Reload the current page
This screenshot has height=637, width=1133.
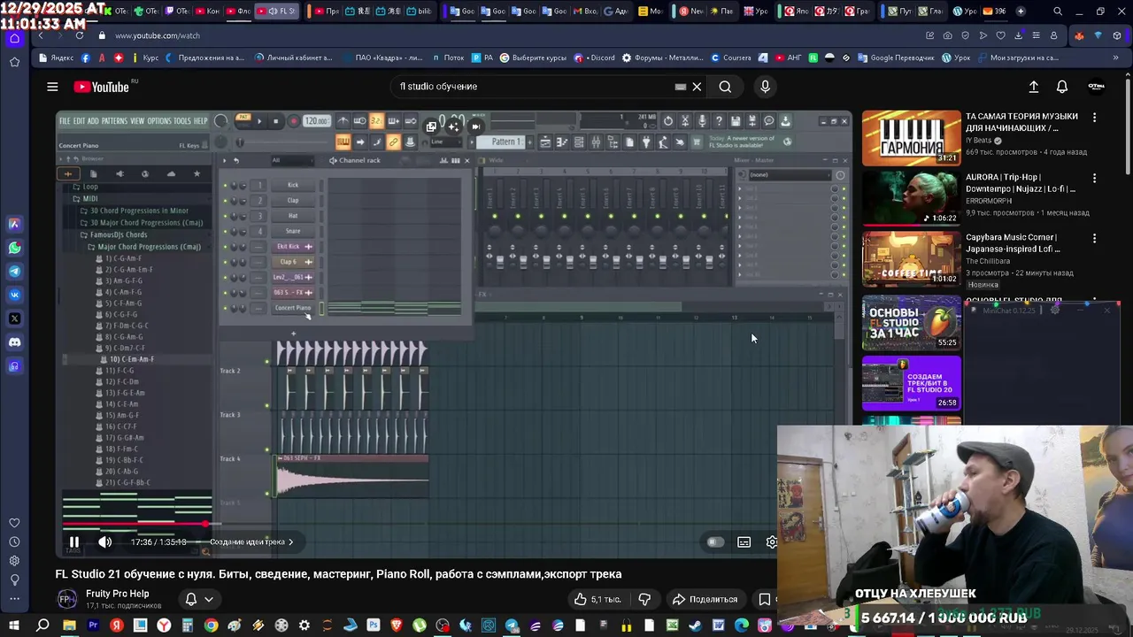tap(80, 35)
